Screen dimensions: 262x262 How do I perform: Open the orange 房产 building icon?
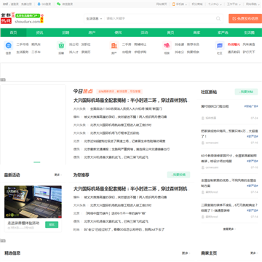click(x=114, y=45)
